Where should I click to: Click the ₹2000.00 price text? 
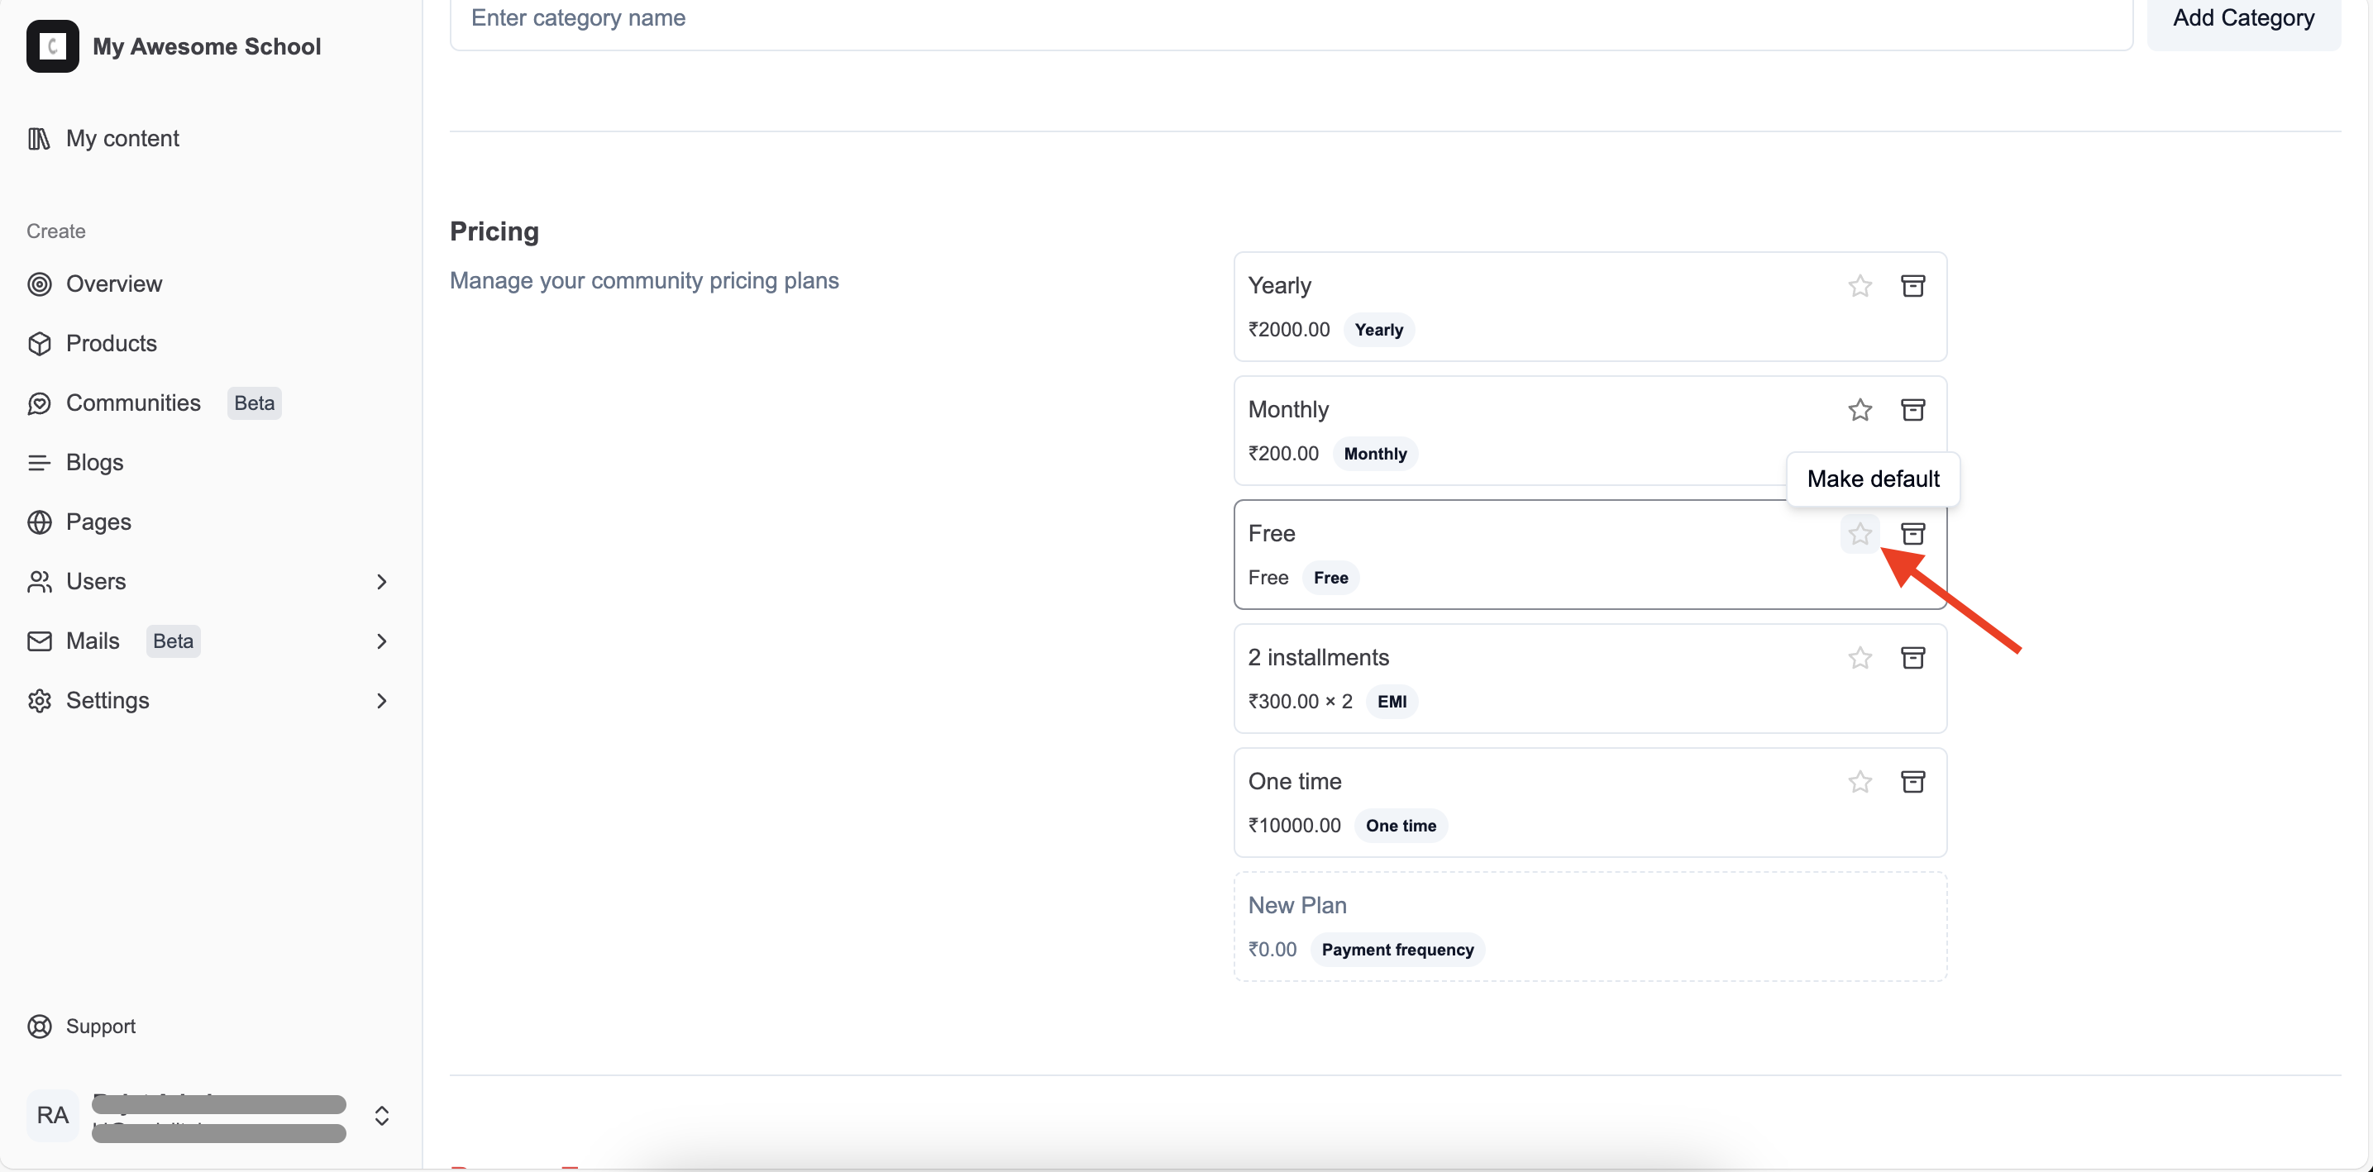click(x=1289, y=330)
